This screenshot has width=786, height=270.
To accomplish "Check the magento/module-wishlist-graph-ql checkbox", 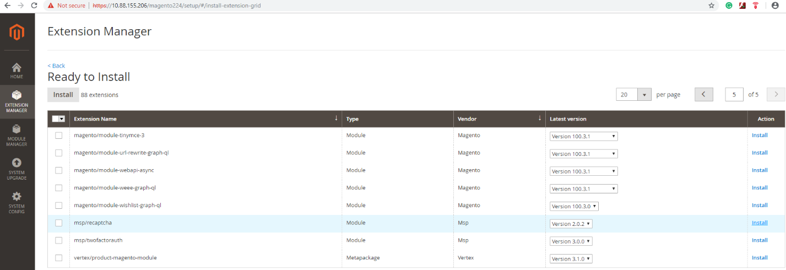I will click(58, 206).
